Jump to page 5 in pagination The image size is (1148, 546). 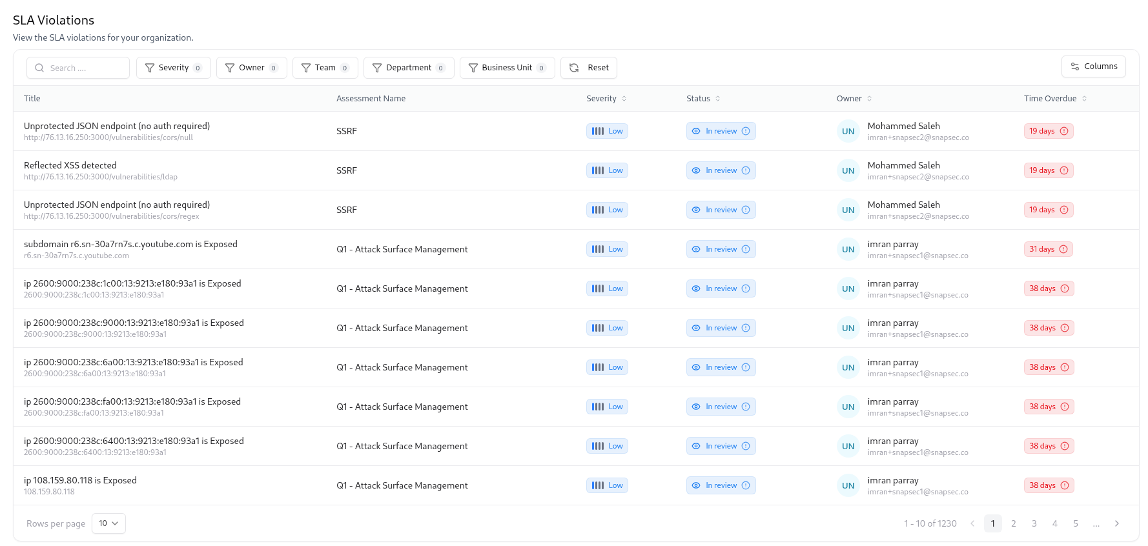[1076, 523]
